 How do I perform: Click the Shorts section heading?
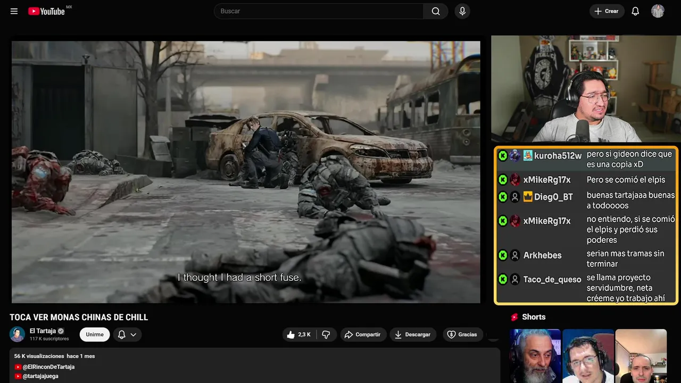point(534,317)
